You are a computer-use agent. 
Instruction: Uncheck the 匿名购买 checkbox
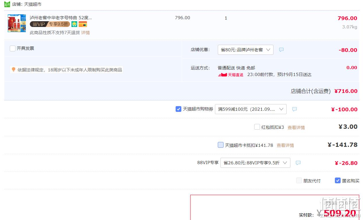(x=338, y=180)
